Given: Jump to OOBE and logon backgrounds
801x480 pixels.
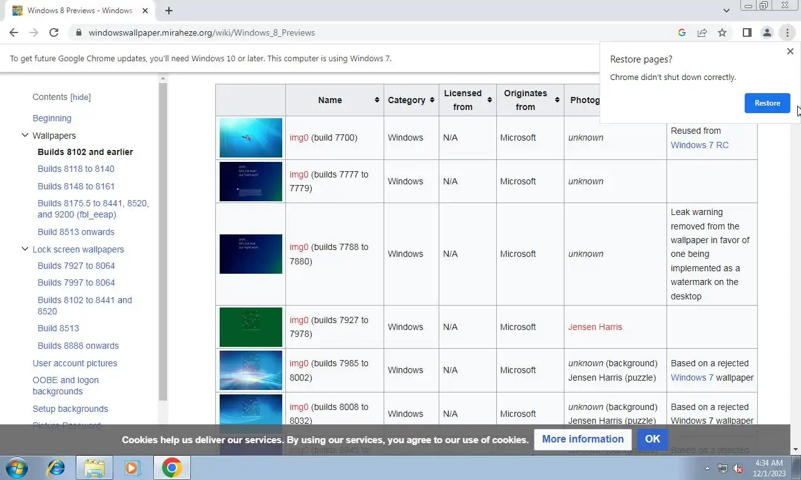Looking at the screenshot, I should [66, 386].
